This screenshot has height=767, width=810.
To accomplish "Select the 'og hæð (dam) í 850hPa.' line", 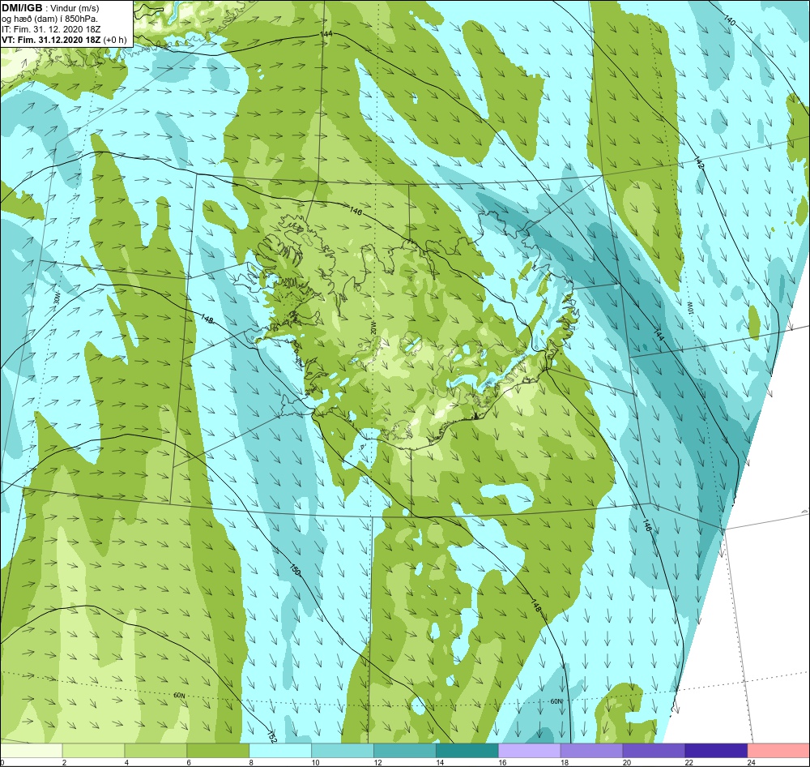I will pos(49,19).
